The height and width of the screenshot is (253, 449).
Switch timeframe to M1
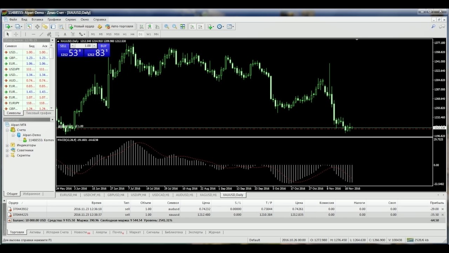click(x=93, y=34)
